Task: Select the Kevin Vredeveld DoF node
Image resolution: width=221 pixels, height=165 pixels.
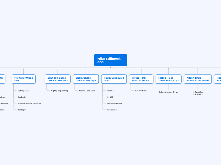Action: 114,79
